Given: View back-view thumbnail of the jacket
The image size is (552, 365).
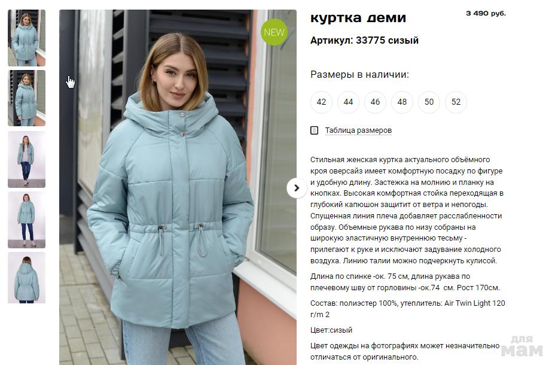Looking at the screenshot, I should click(x=27, y=278).
